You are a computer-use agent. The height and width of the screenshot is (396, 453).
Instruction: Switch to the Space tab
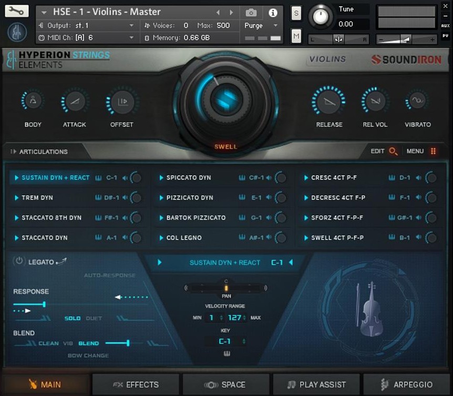(226, 384)
